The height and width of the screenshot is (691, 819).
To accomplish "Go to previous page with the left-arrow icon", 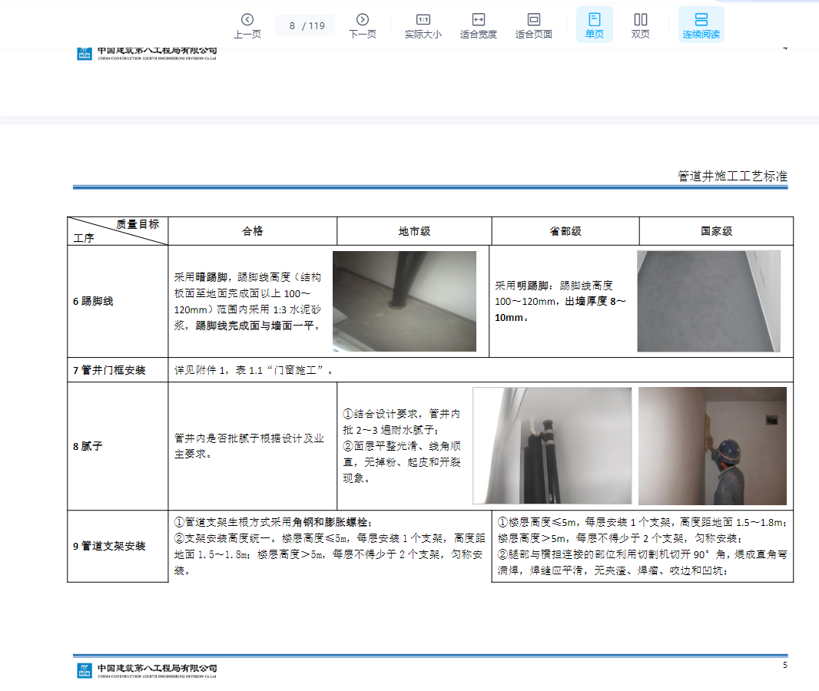I will pyautogui.click(x=247, y=20).
